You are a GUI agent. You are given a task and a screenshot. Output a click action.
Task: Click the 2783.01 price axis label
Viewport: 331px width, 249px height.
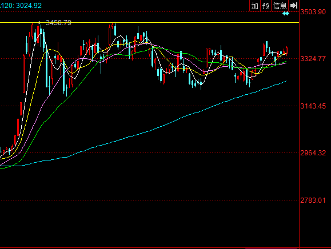(313, 200)
